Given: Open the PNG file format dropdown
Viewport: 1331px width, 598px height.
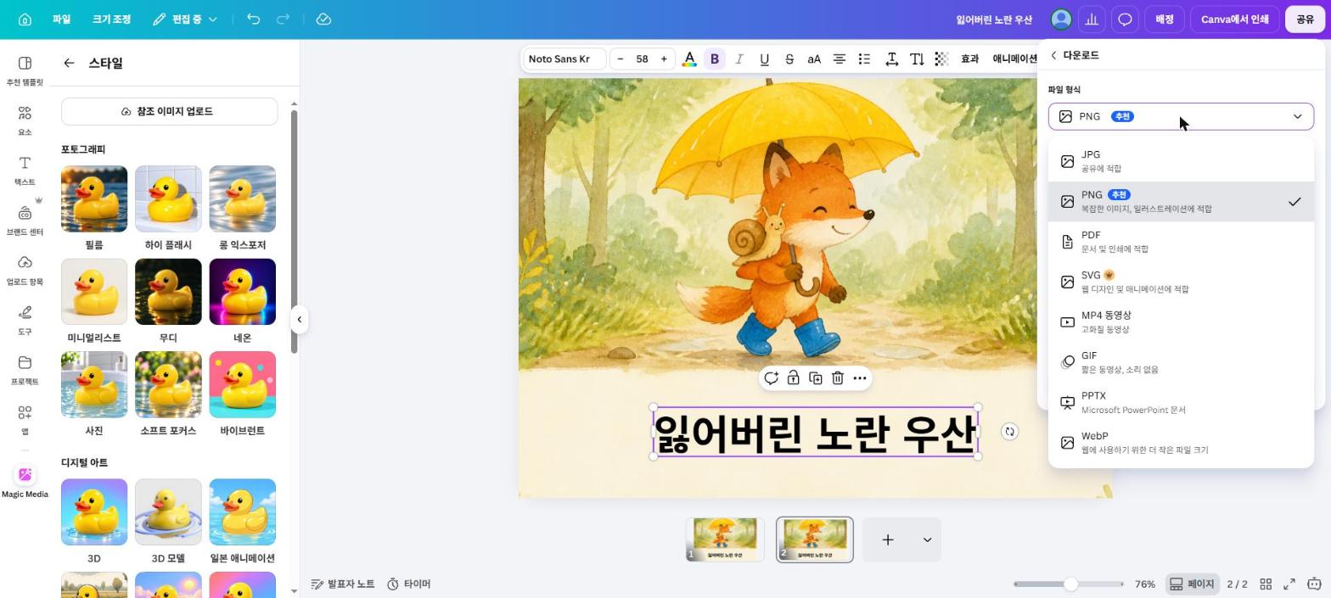Looking at the screenshot, I should pos(1181,116).
